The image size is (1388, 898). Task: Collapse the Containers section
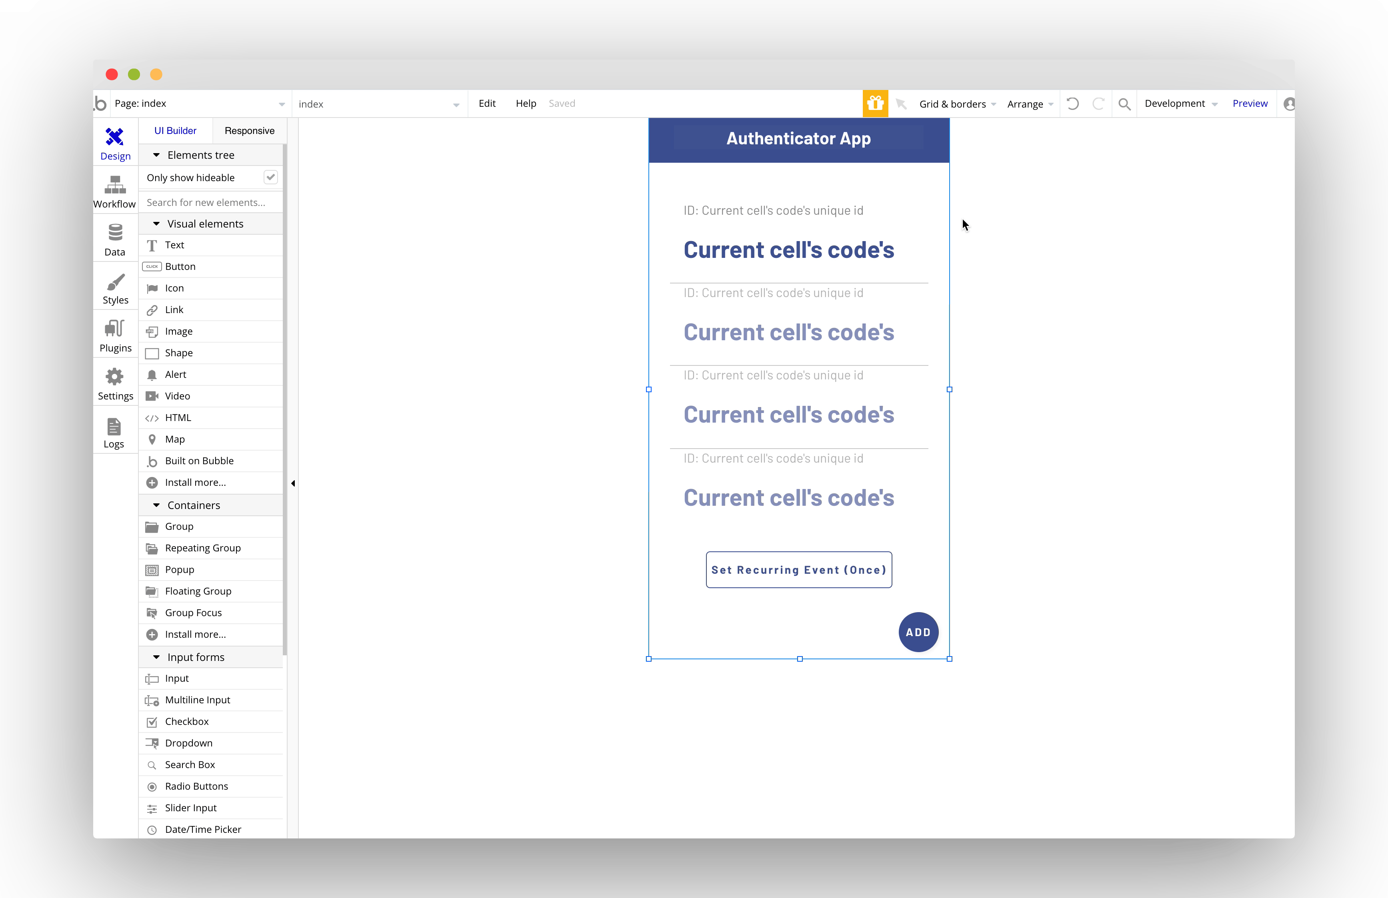click(156, 505)
